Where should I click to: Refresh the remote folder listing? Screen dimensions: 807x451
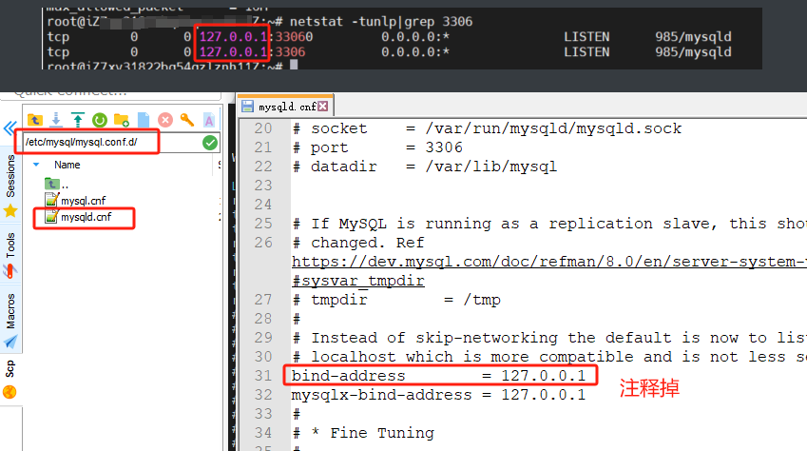tap(100, 120)
